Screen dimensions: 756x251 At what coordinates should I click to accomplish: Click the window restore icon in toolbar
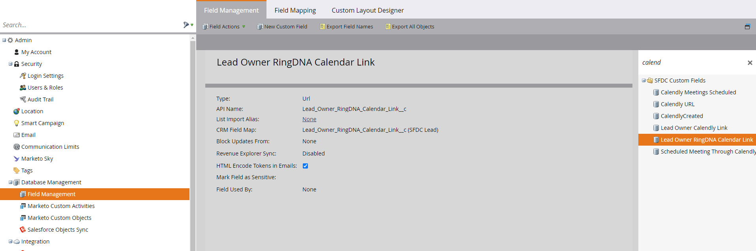pos(747,27)
